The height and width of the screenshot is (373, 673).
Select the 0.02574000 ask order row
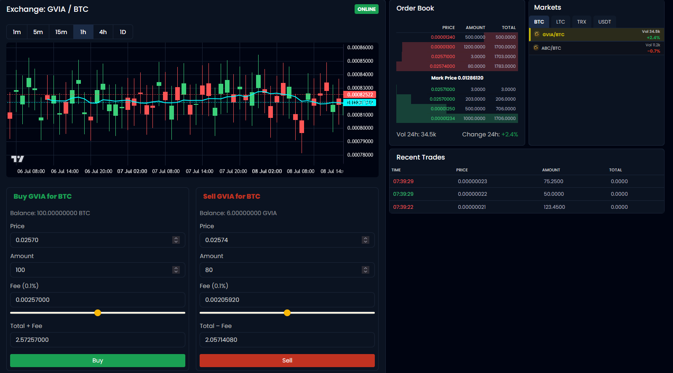point(457,67)
